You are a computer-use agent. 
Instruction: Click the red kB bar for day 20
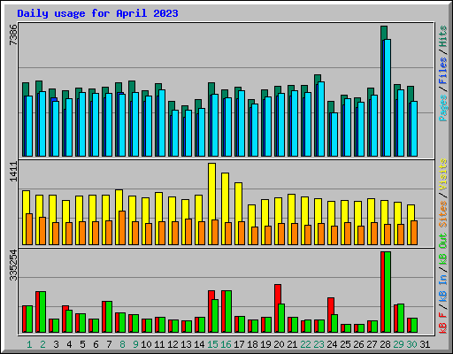pyautogui.click(x=277, y=309)
